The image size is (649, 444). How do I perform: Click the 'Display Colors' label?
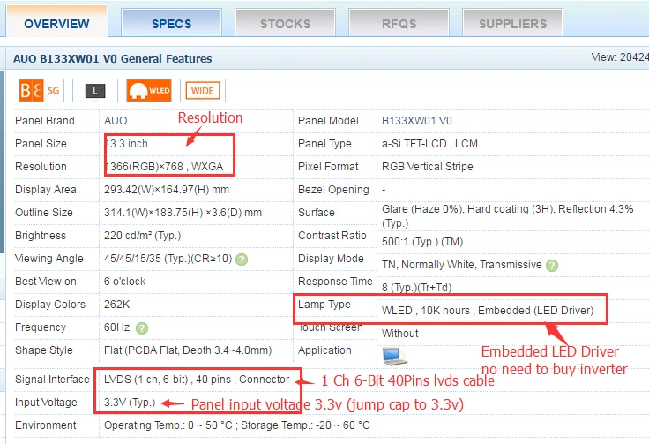point(50,304)
